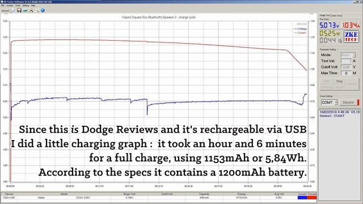Click the Meter mode cell in table

click(x=41, y=198)
